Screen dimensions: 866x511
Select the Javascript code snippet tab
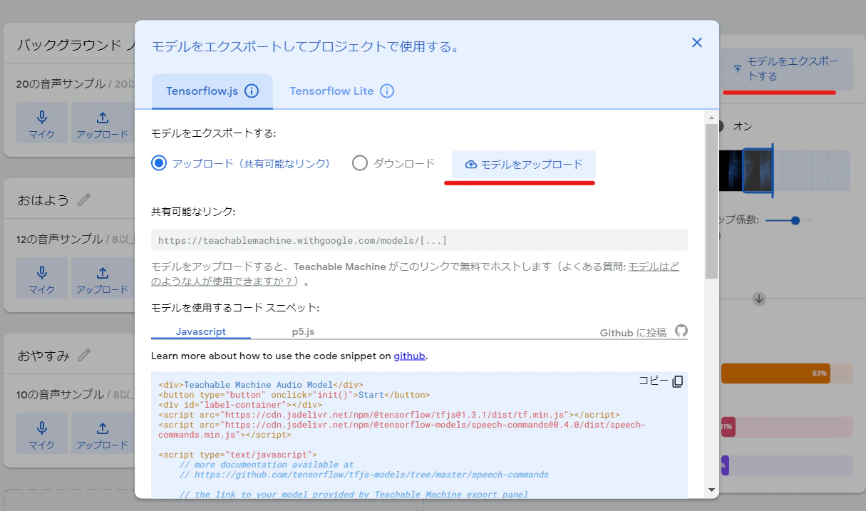pos(201,331)
